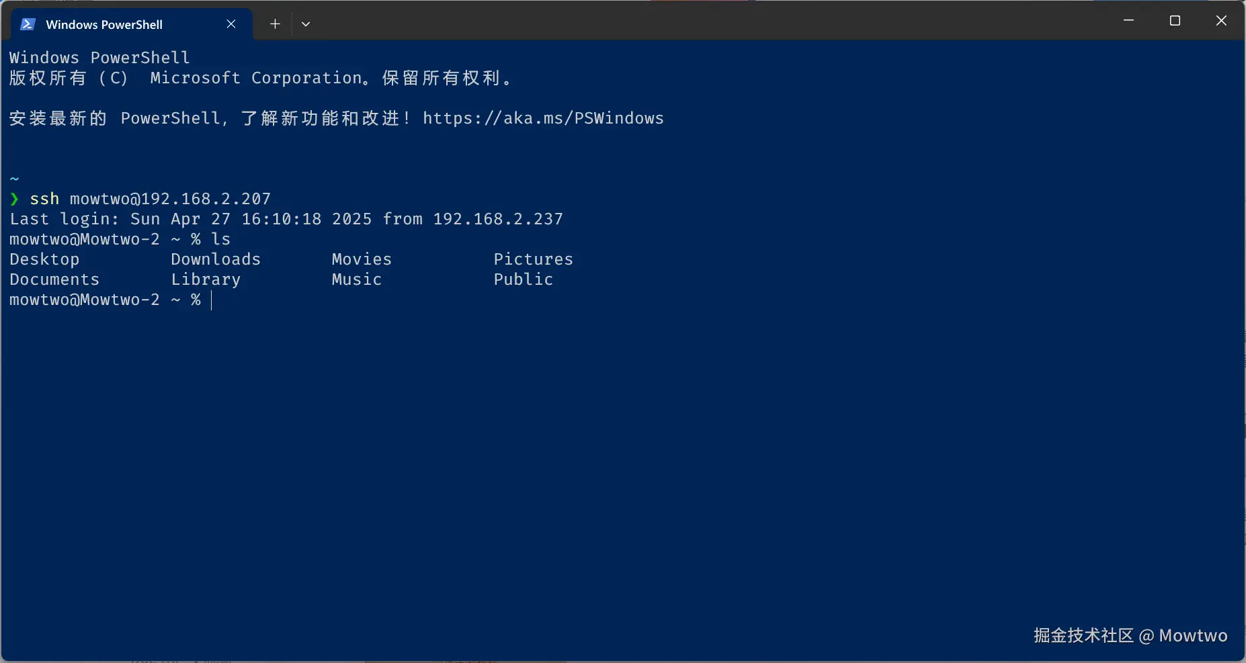Open the aka.ms/PSWindows link
Viewport: 1246px width, 663px height.
tap(543, 118)
